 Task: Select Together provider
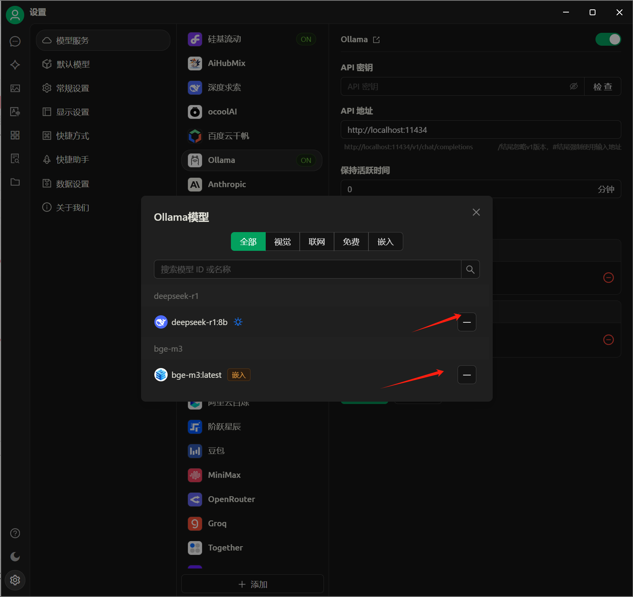tap(252, 548)
